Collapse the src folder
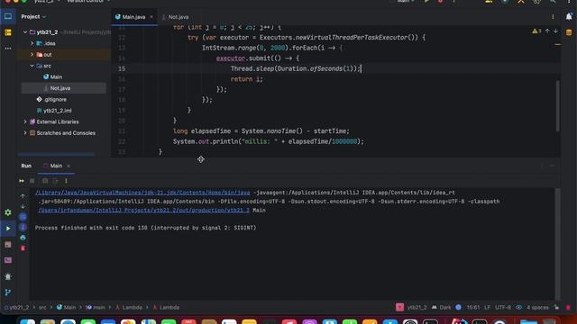This screenshot has width=577, height=324. coord(32,66)
